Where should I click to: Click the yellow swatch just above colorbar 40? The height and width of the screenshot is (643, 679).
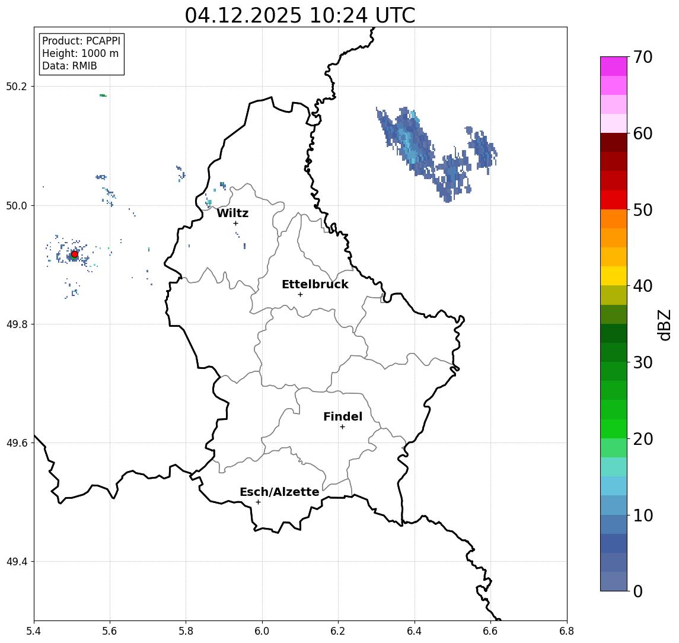point(614,276)
